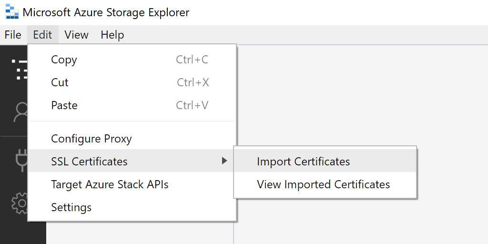
Task: Select Configure Proxy
Action: coord(91,139)
